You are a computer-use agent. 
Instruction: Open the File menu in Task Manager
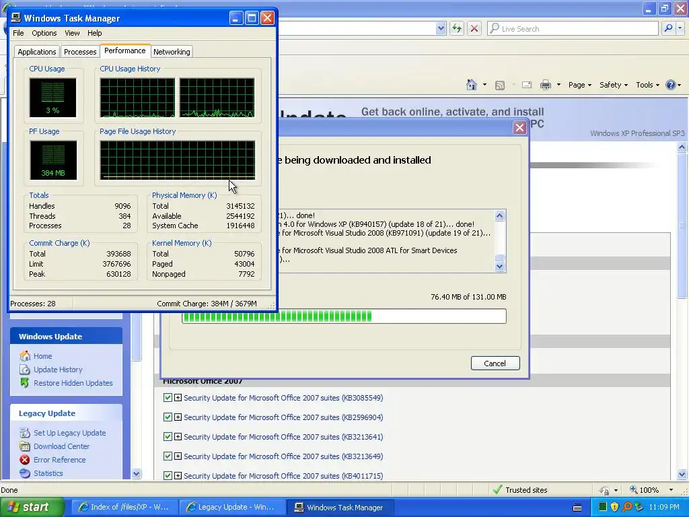[x=18, y=33]
